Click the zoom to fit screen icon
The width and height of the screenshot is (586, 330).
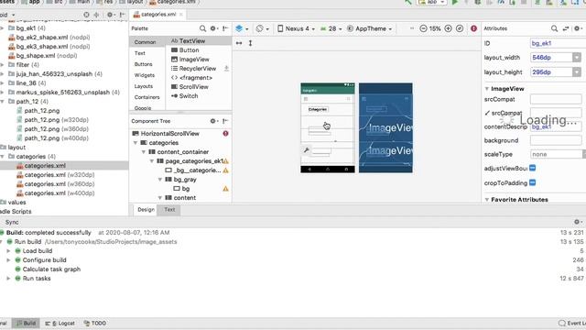pos(460,28)
